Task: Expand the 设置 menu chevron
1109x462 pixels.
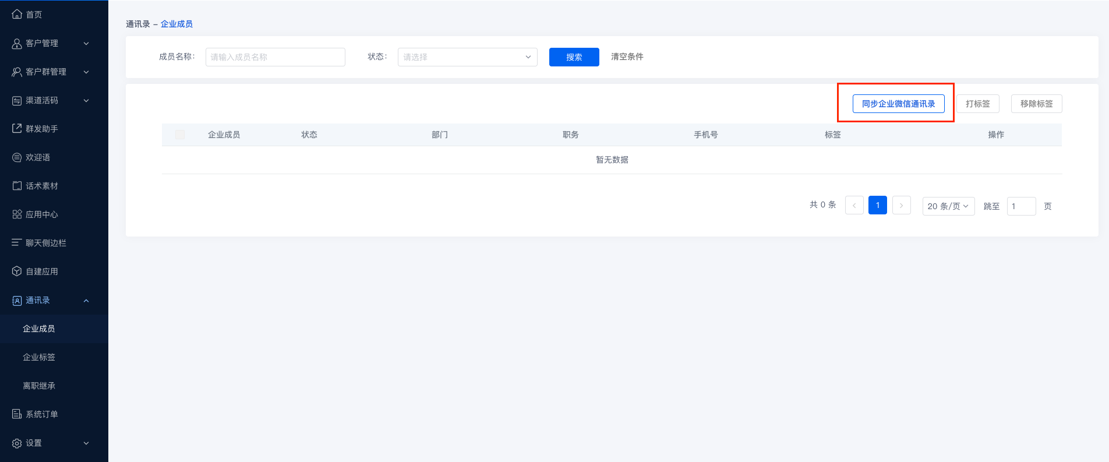Action: tap(86, 443)
